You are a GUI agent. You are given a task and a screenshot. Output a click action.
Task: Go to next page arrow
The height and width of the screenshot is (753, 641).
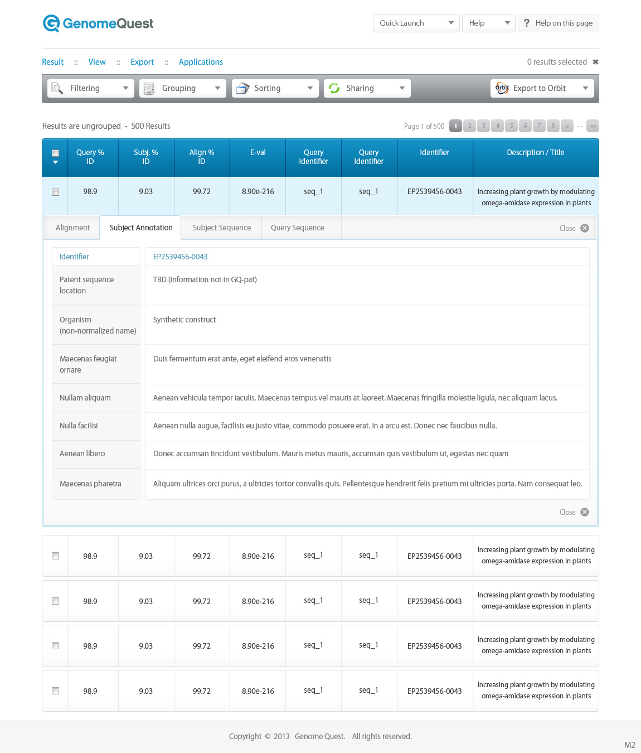click(x=567, y=126)
